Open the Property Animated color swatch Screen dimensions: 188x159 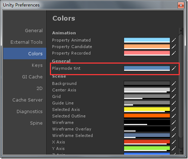[147, 40]
